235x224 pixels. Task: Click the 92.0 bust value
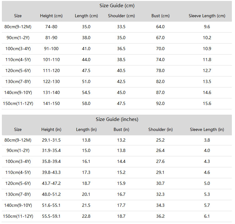(x=160, y=104)
